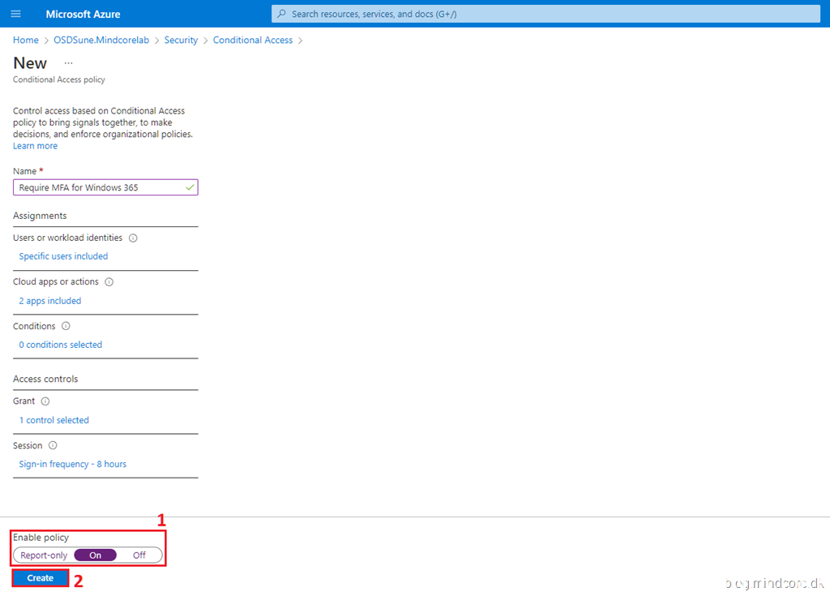Open the ellipsis menu beside New title

[x=68, y=63]
